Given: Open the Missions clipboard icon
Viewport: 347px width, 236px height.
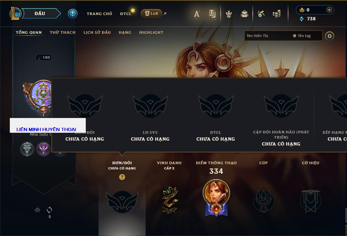Looking at the screenshot, I should click(x=212, y=14).
